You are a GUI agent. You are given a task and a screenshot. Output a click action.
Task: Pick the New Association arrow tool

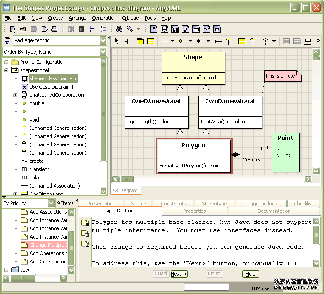(164, 41)
